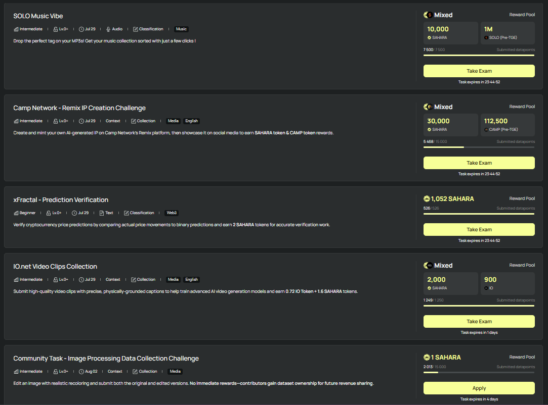Click the SOLO (Pre-TGE) token icon

(x=486, y=38)
